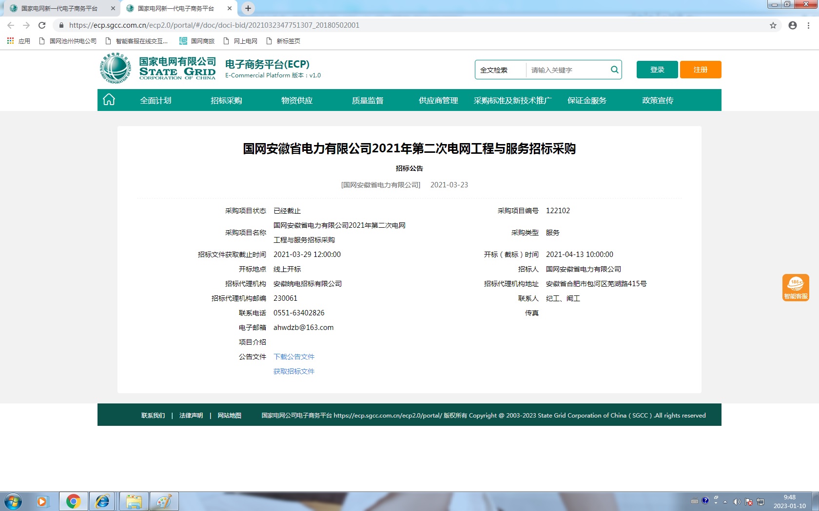This screenshot has width=819, height=511.
Task: Open the 政策宣传 menu
Action: tap(658, 100)
